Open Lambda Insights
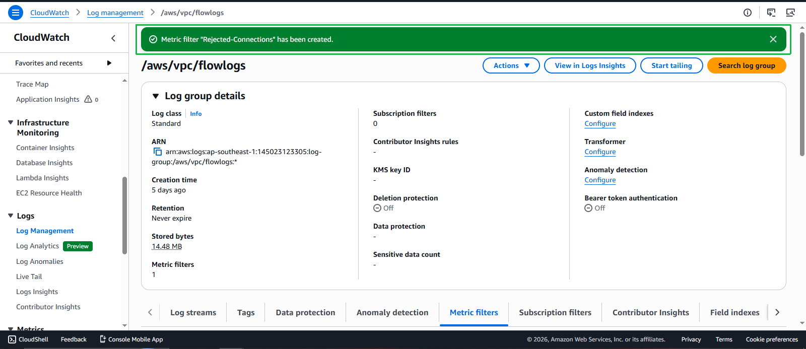The height and width of the screenshot is (349, 806). (42, 178)
